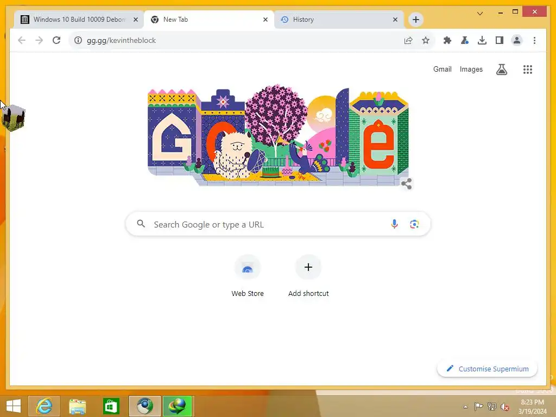The image size is (556, 417).
Task: Show hidden system tray icons
Action: point(465,407)
